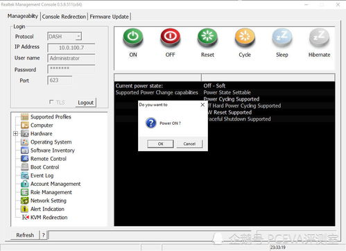This screenshot has height=251, width=346.
Task: Click the green ON power icon
Action: point(133,37)
